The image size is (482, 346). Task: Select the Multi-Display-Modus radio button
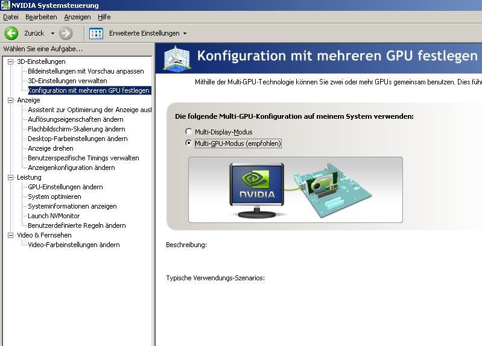point(189,132)
